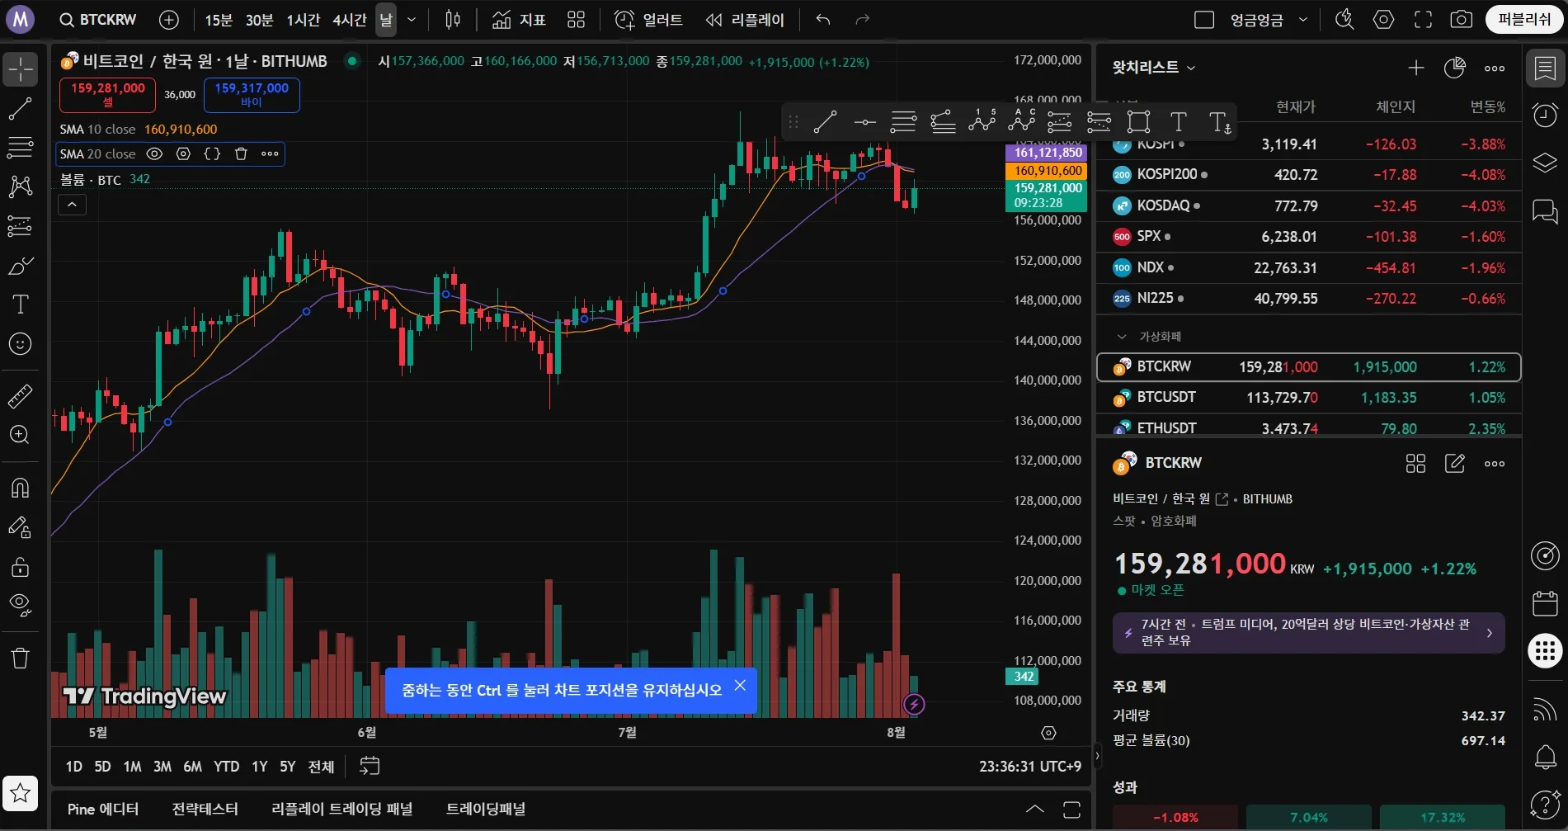This screenshot has width=1568, height=831.
Task: Toggle SMA 20 indicator visibility
Action: click(x=154, y=153)
